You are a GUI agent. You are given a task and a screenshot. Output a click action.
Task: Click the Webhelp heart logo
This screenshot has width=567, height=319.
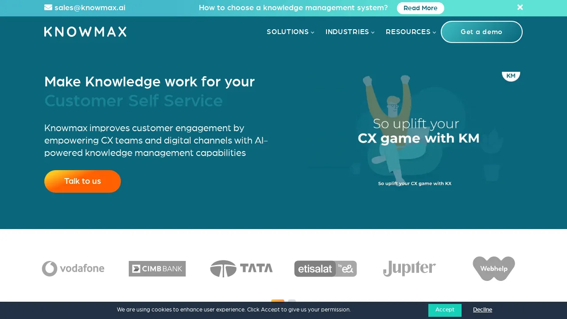click(494, 268)
